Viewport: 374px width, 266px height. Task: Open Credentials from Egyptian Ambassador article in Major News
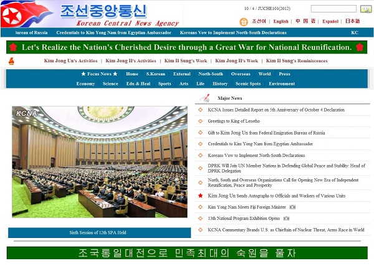tap(260, 144)
